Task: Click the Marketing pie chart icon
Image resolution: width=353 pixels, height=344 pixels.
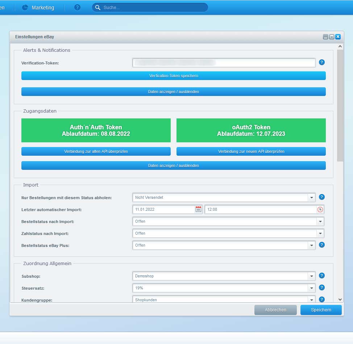Action: pos(25,8)
